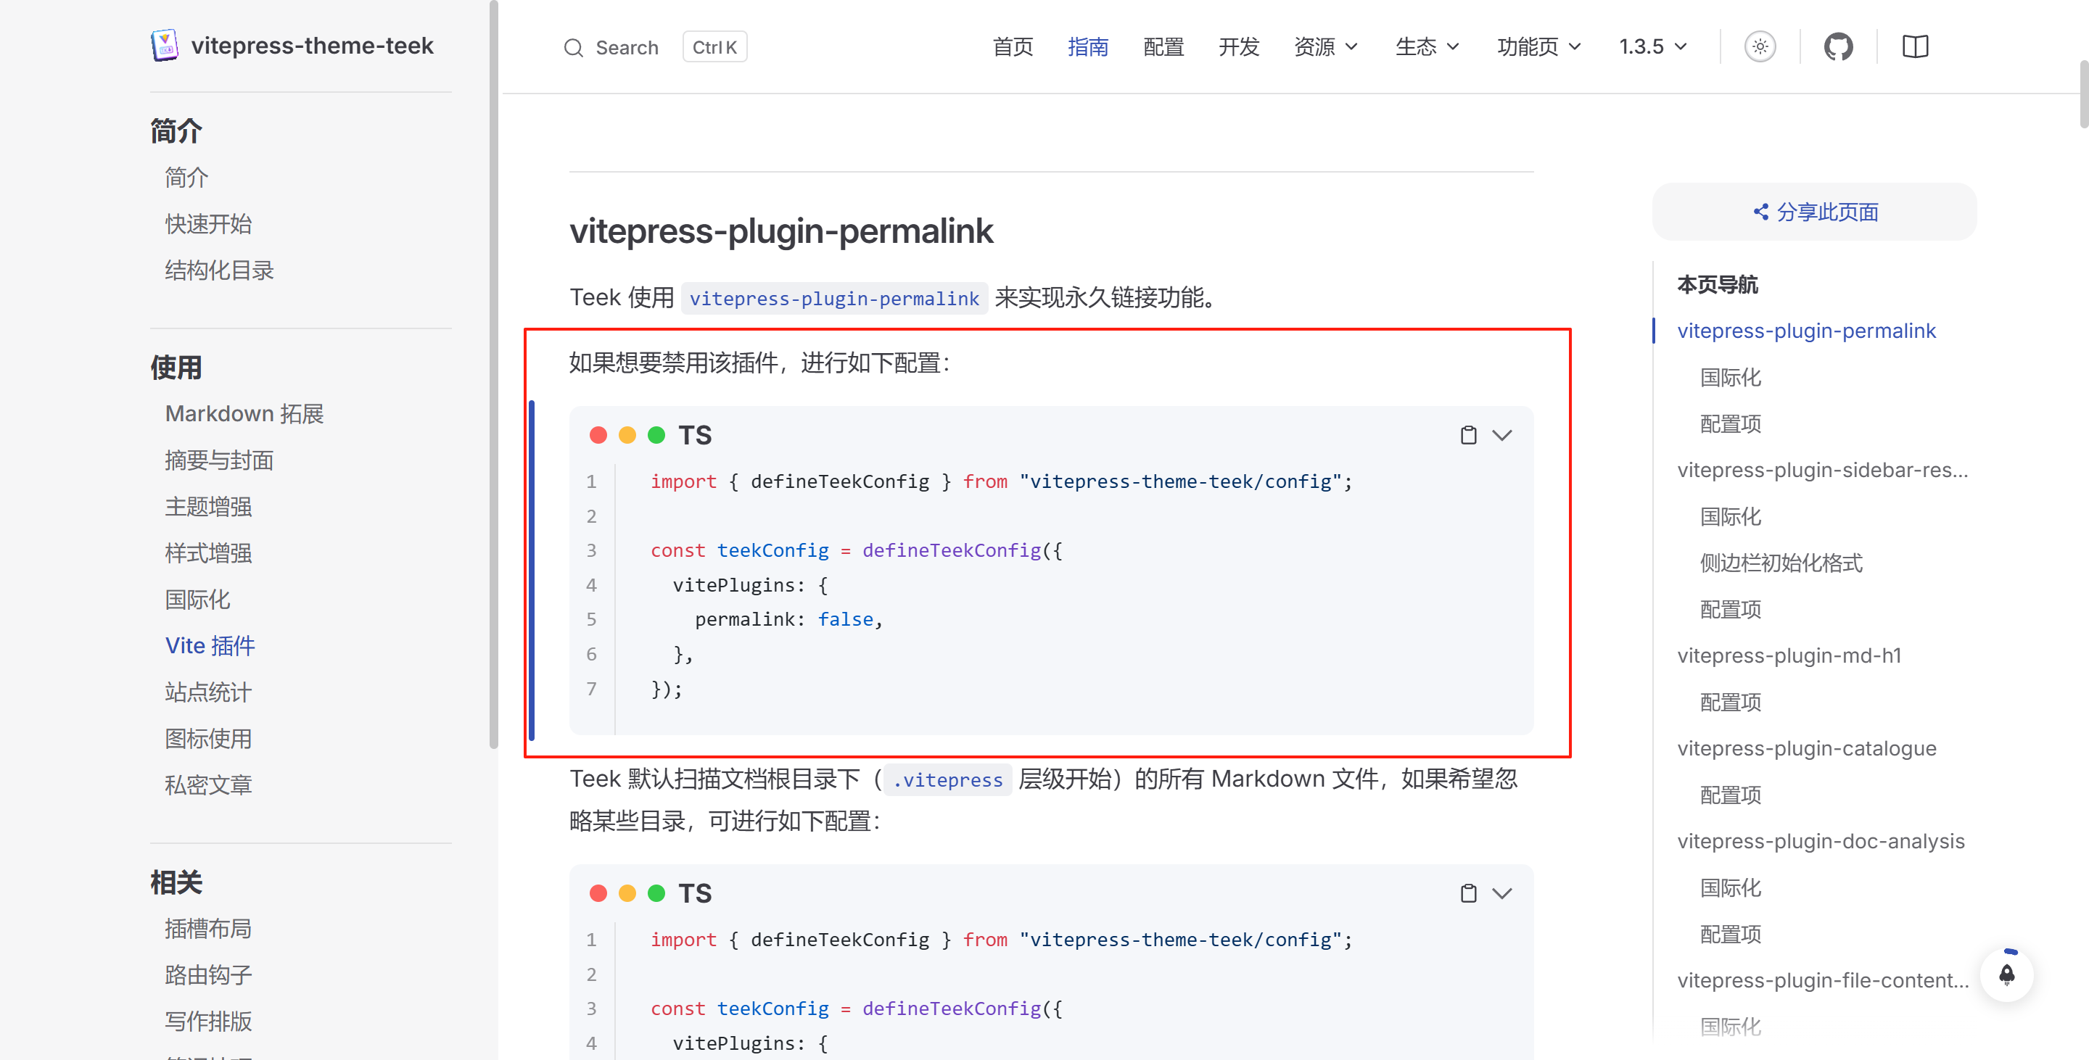The image size is (2089, 1060).
Task: Click the 使用 sidebar section heading
Action: (176, 368)
